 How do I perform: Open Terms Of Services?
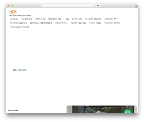coord(78,23)
